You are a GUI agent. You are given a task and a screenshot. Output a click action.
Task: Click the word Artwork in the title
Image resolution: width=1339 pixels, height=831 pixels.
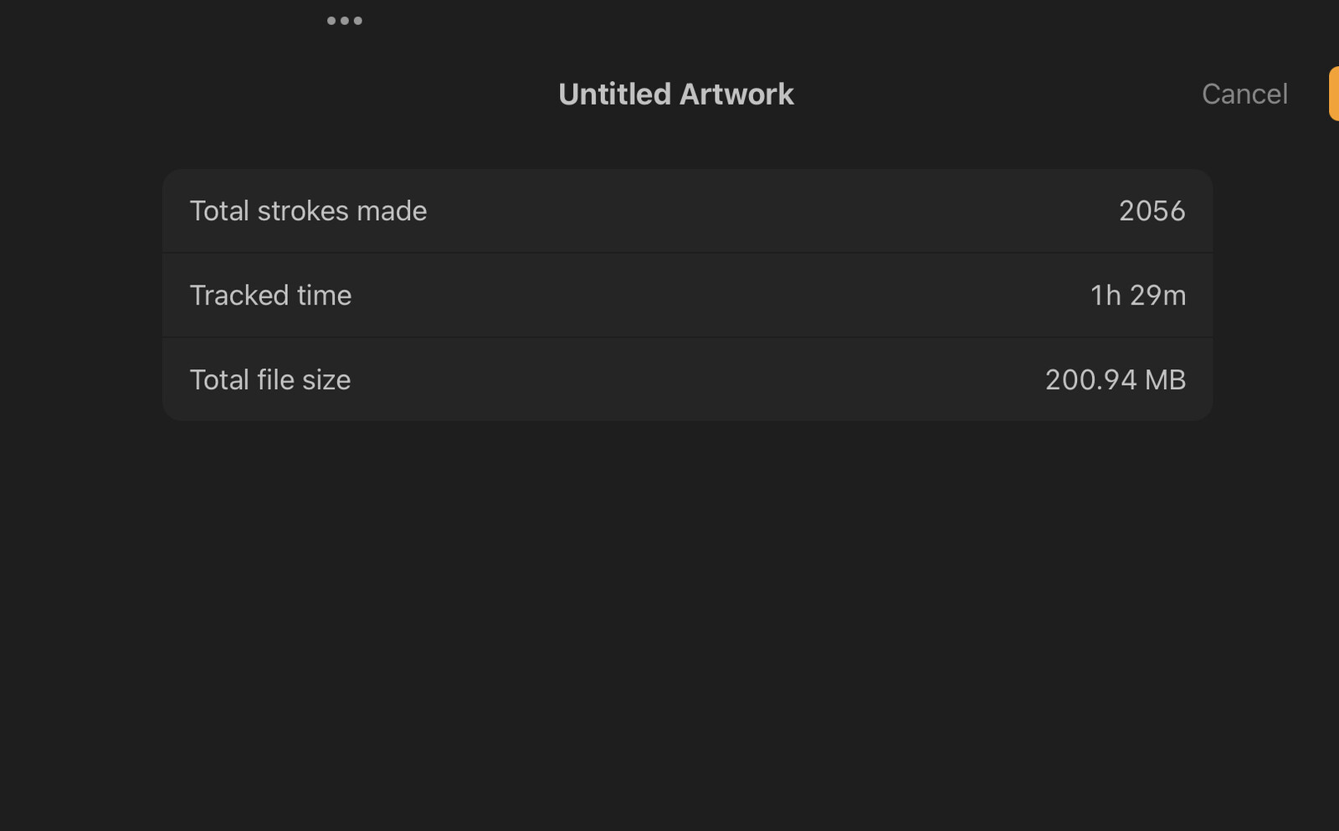click(736, 94)
